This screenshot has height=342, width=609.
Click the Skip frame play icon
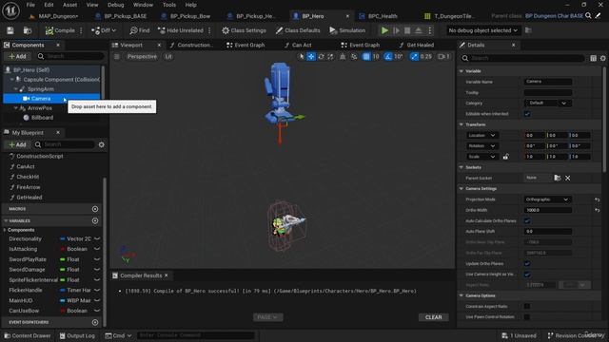[x=396, y=30]
